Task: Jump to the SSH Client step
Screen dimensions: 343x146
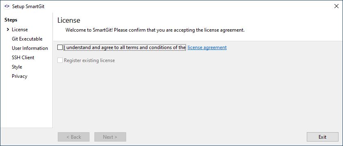Action: click(x=23, y=58)
